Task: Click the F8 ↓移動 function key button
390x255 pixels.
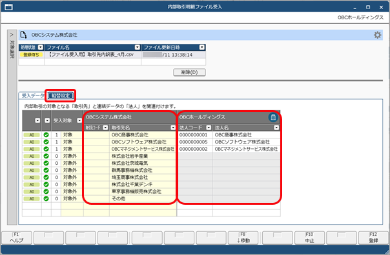Action: (x=243, y=238)
